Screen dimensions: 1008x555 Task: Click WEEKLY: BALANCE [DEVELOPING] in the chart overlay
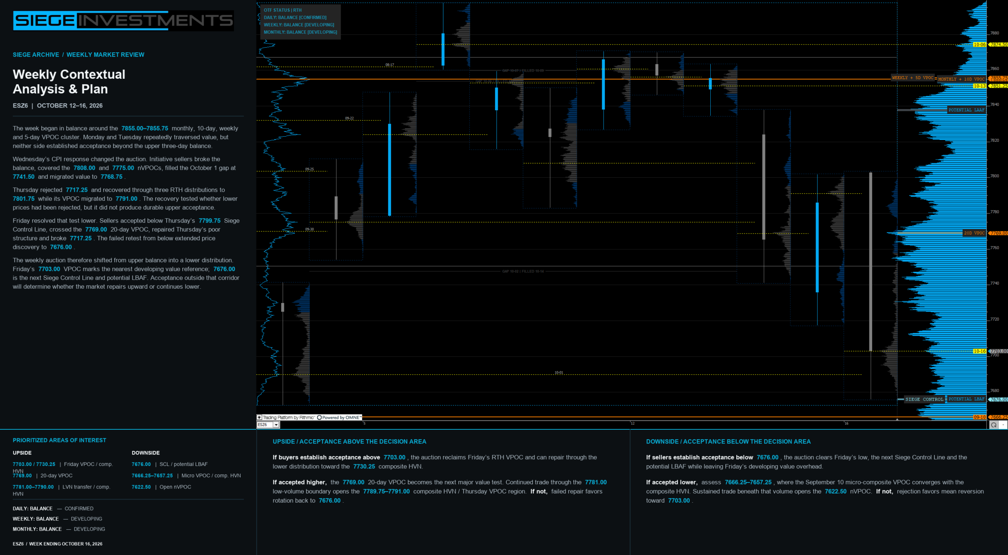[299, 25]
